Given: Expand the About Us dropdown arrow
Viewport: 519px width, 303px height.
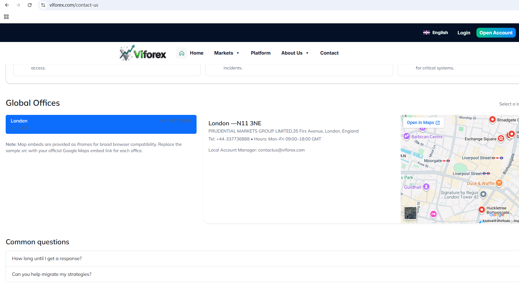Looking at the screenshot, I should point(307,53).
